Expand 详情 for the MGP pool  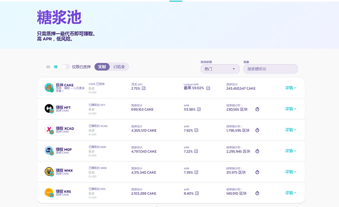[291, 151]
